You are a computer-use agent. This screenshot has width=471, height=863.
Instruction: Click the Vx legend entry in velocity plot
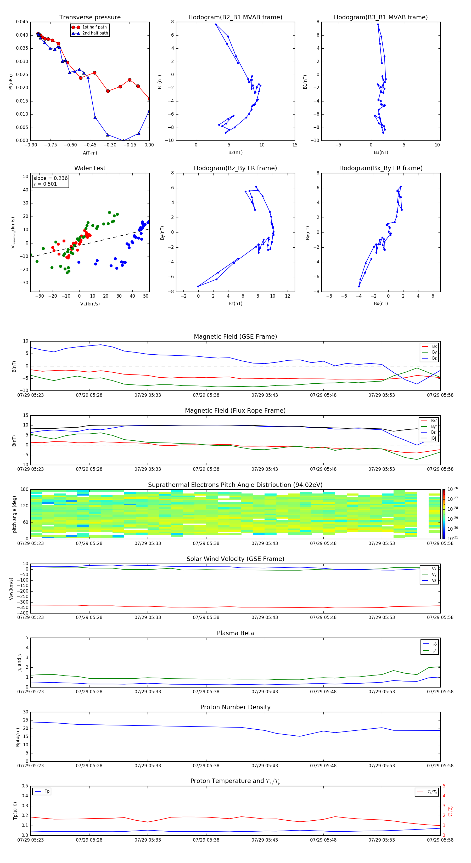coord(429,569)
